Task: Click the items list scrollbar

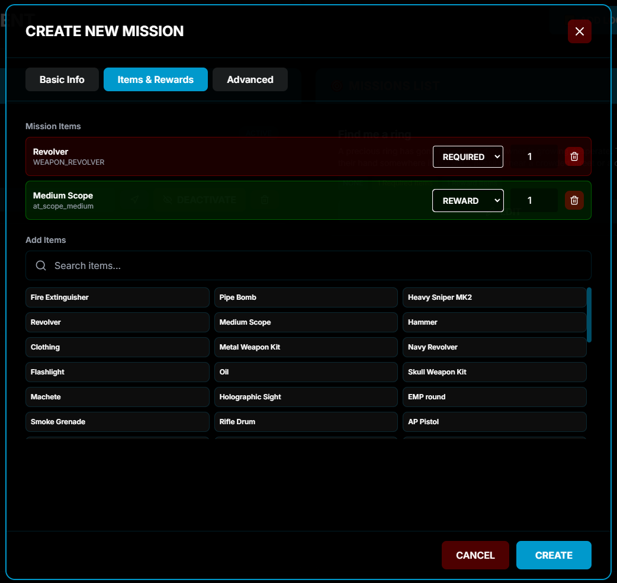Action: pos(589,315)
